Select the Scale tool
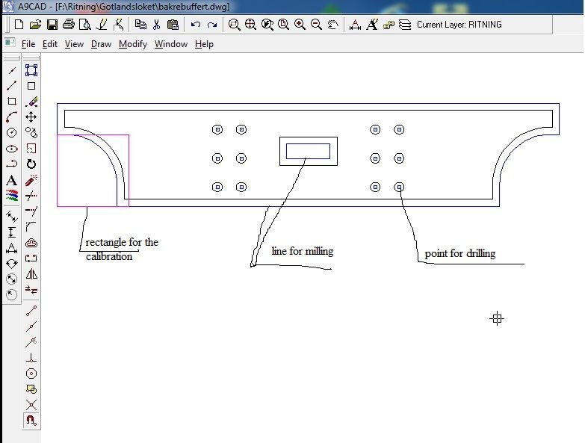The height and width of the screenshot is (443, 585). 31,149
